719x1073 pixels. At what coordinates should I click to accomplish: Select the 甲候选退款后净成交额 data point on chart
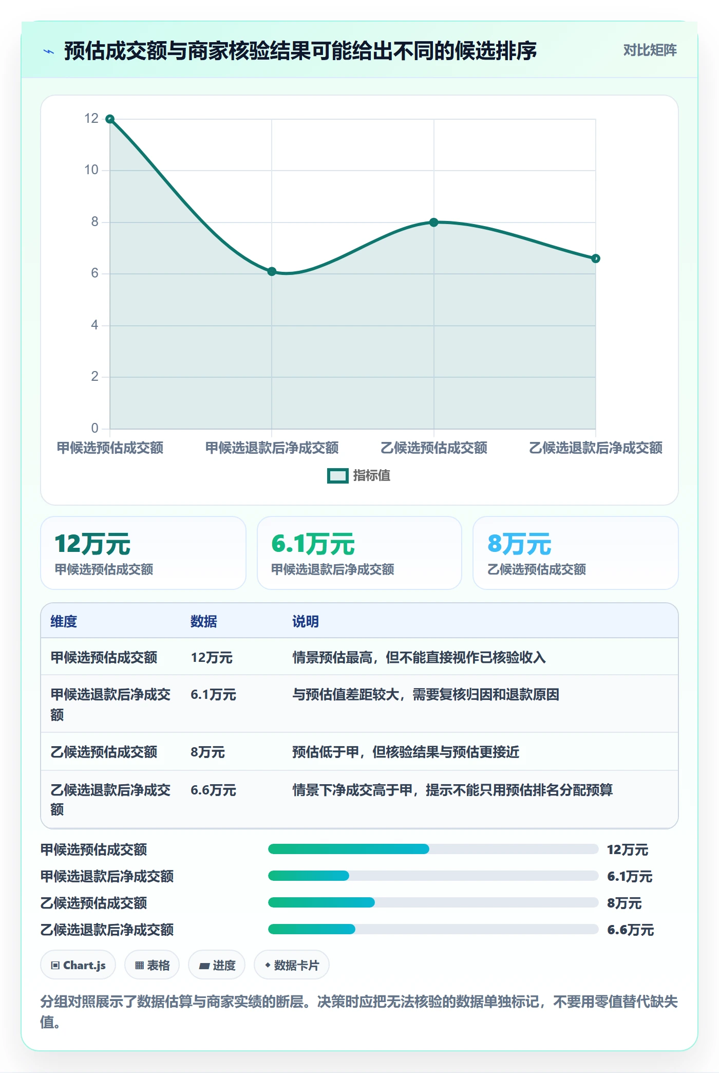click(x=272, y=271)
